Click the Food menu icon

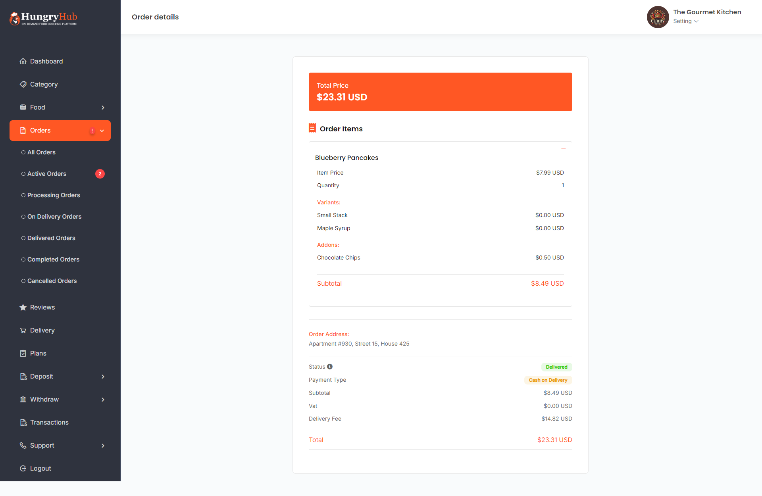tap(23, 107)
